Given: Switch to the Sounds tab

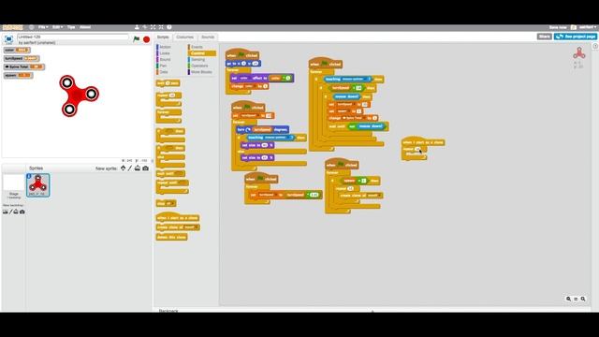Looking at the screenshot, I should [x=208, y=37].
